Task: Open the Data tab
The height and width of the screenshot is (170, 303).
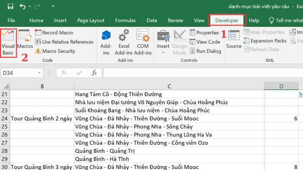Action: [x=151, y=20]
